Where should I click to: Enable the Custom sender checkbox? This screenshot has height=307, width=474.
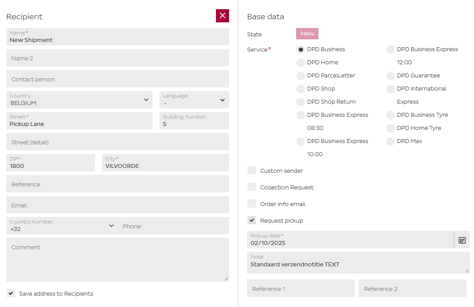click(x=252, y=171)
